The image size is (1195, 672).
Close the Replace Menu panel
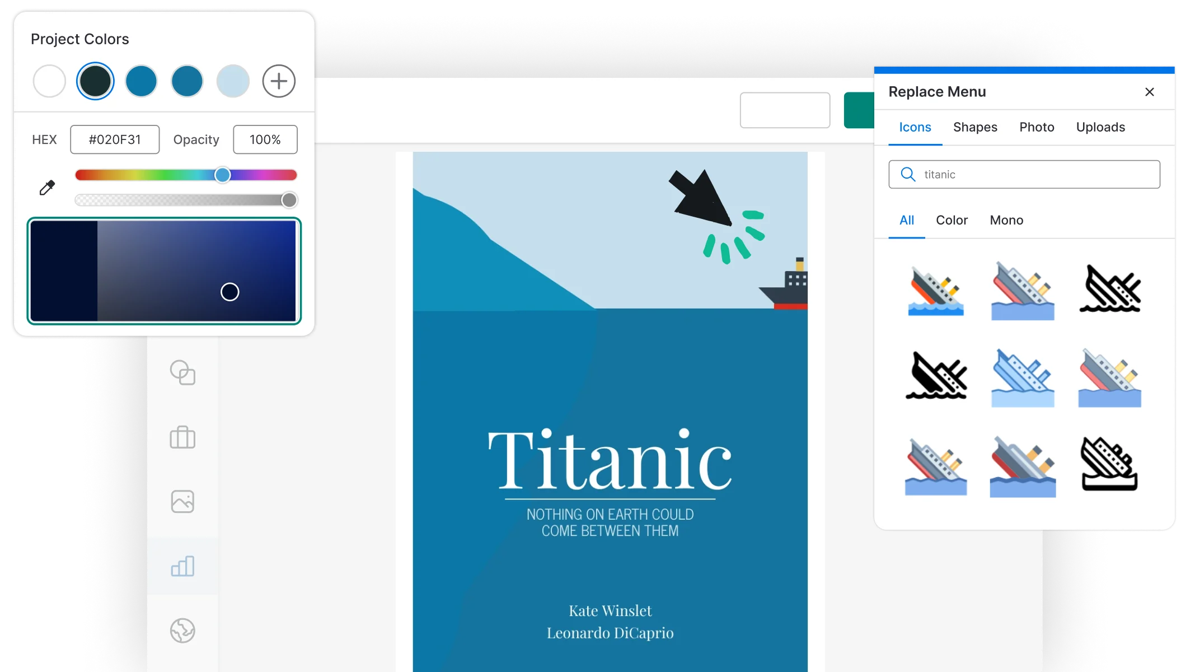click(x=1150, y=92)
